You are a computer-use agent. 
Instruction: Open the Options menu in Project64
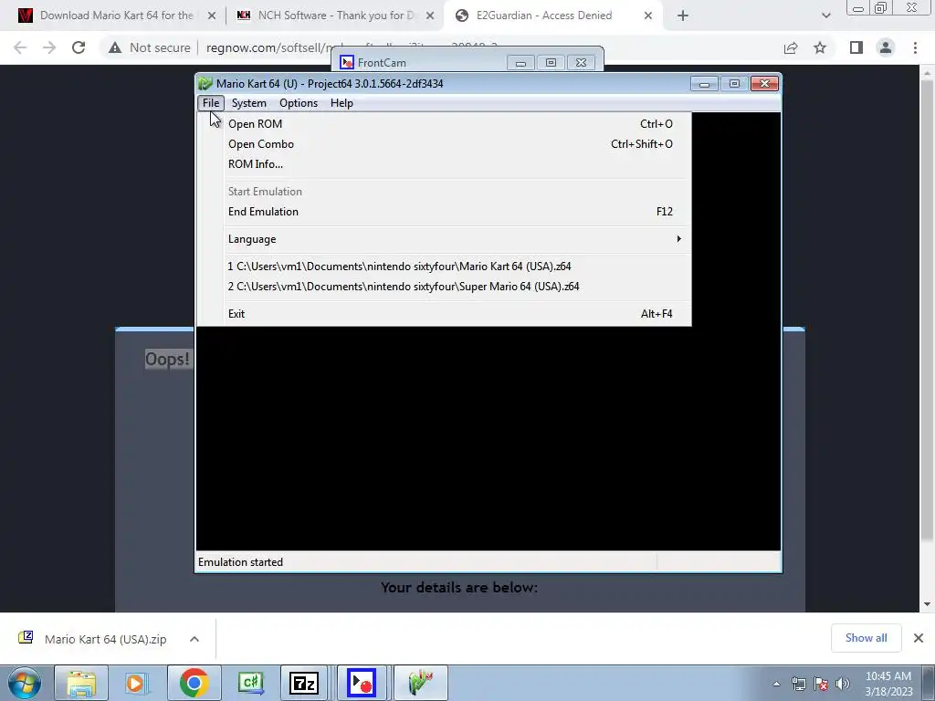click(299, 103)
